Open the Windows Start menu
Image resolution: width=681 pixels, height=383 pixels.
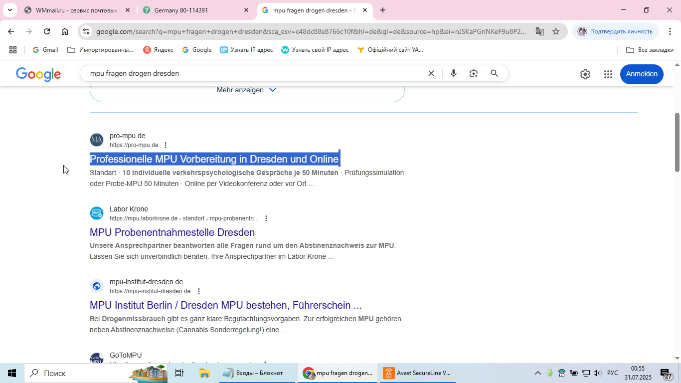pos(12,373)
